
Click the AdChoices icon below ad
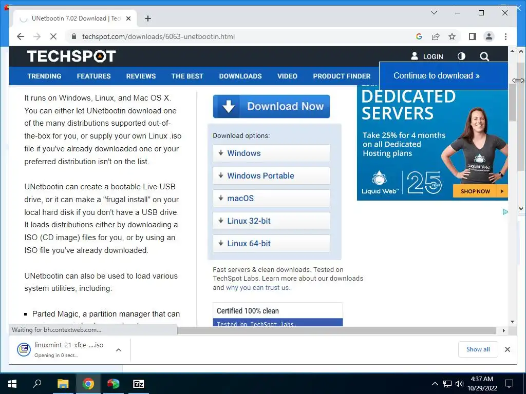pos(505,212)
